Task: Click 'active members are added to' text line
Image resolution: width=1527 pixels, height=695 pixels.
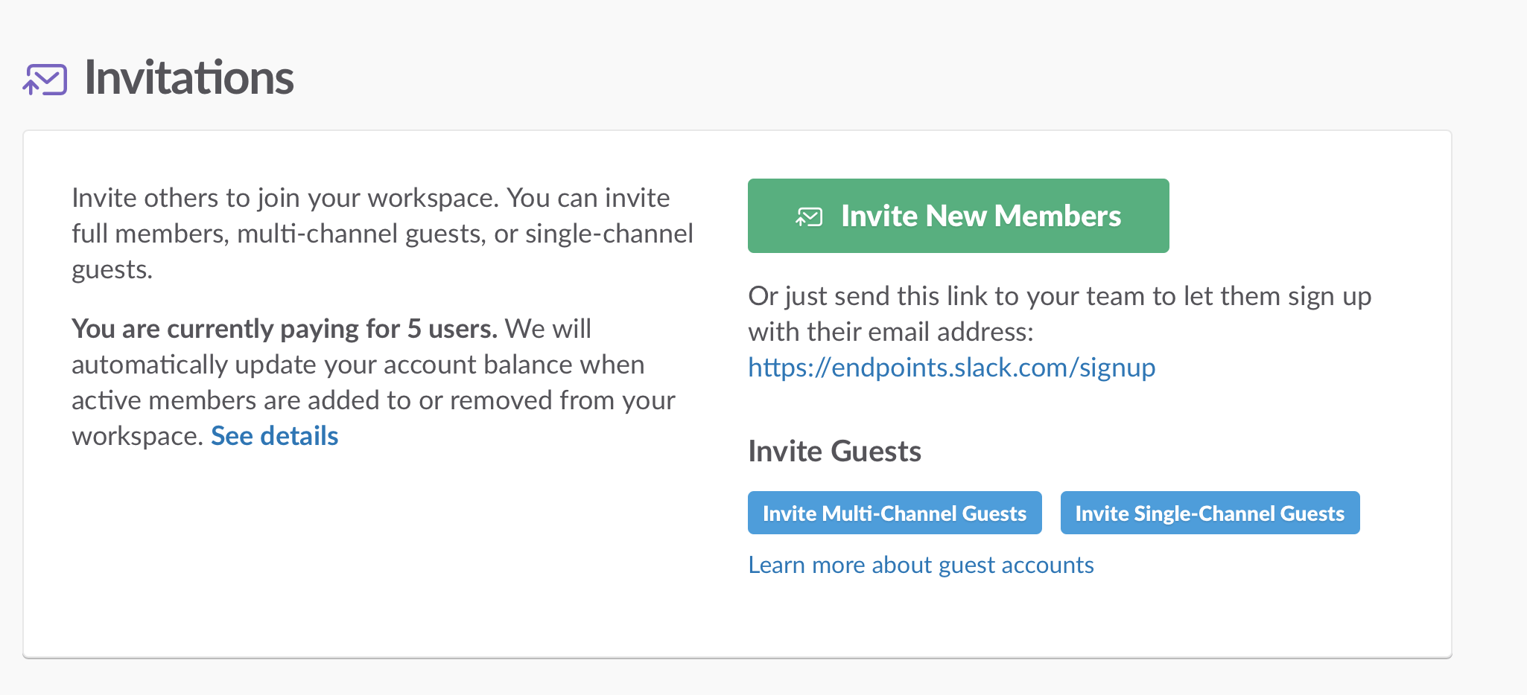Action: pos(373,400)
